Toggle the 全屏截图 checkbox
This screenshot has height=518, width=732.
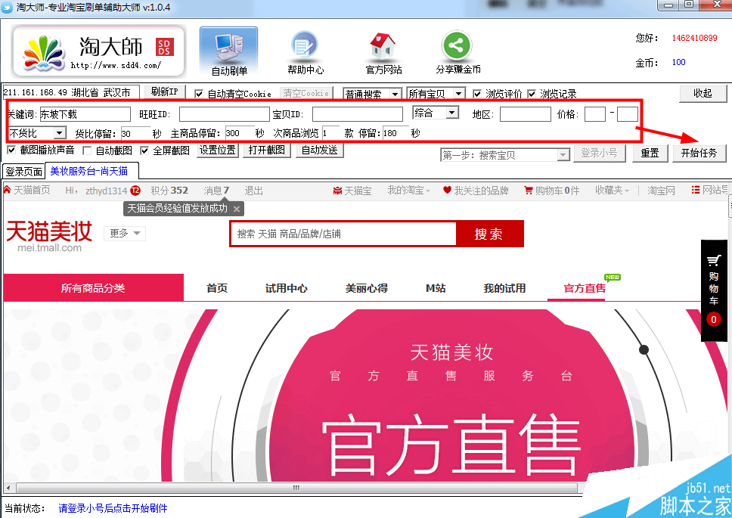(x=144, y=150)
